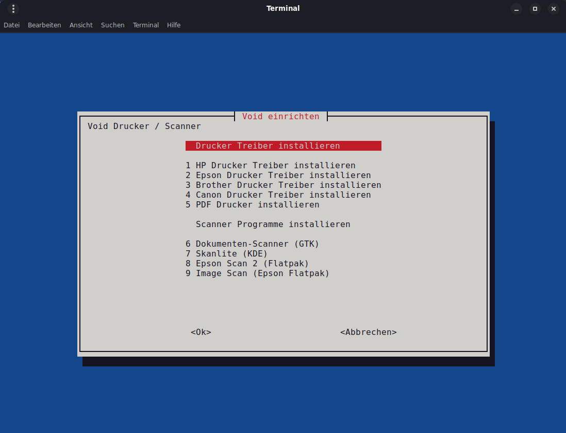Cancel dialog with Abbrechen button
566x433 pixels.
[x=369, y=332]
